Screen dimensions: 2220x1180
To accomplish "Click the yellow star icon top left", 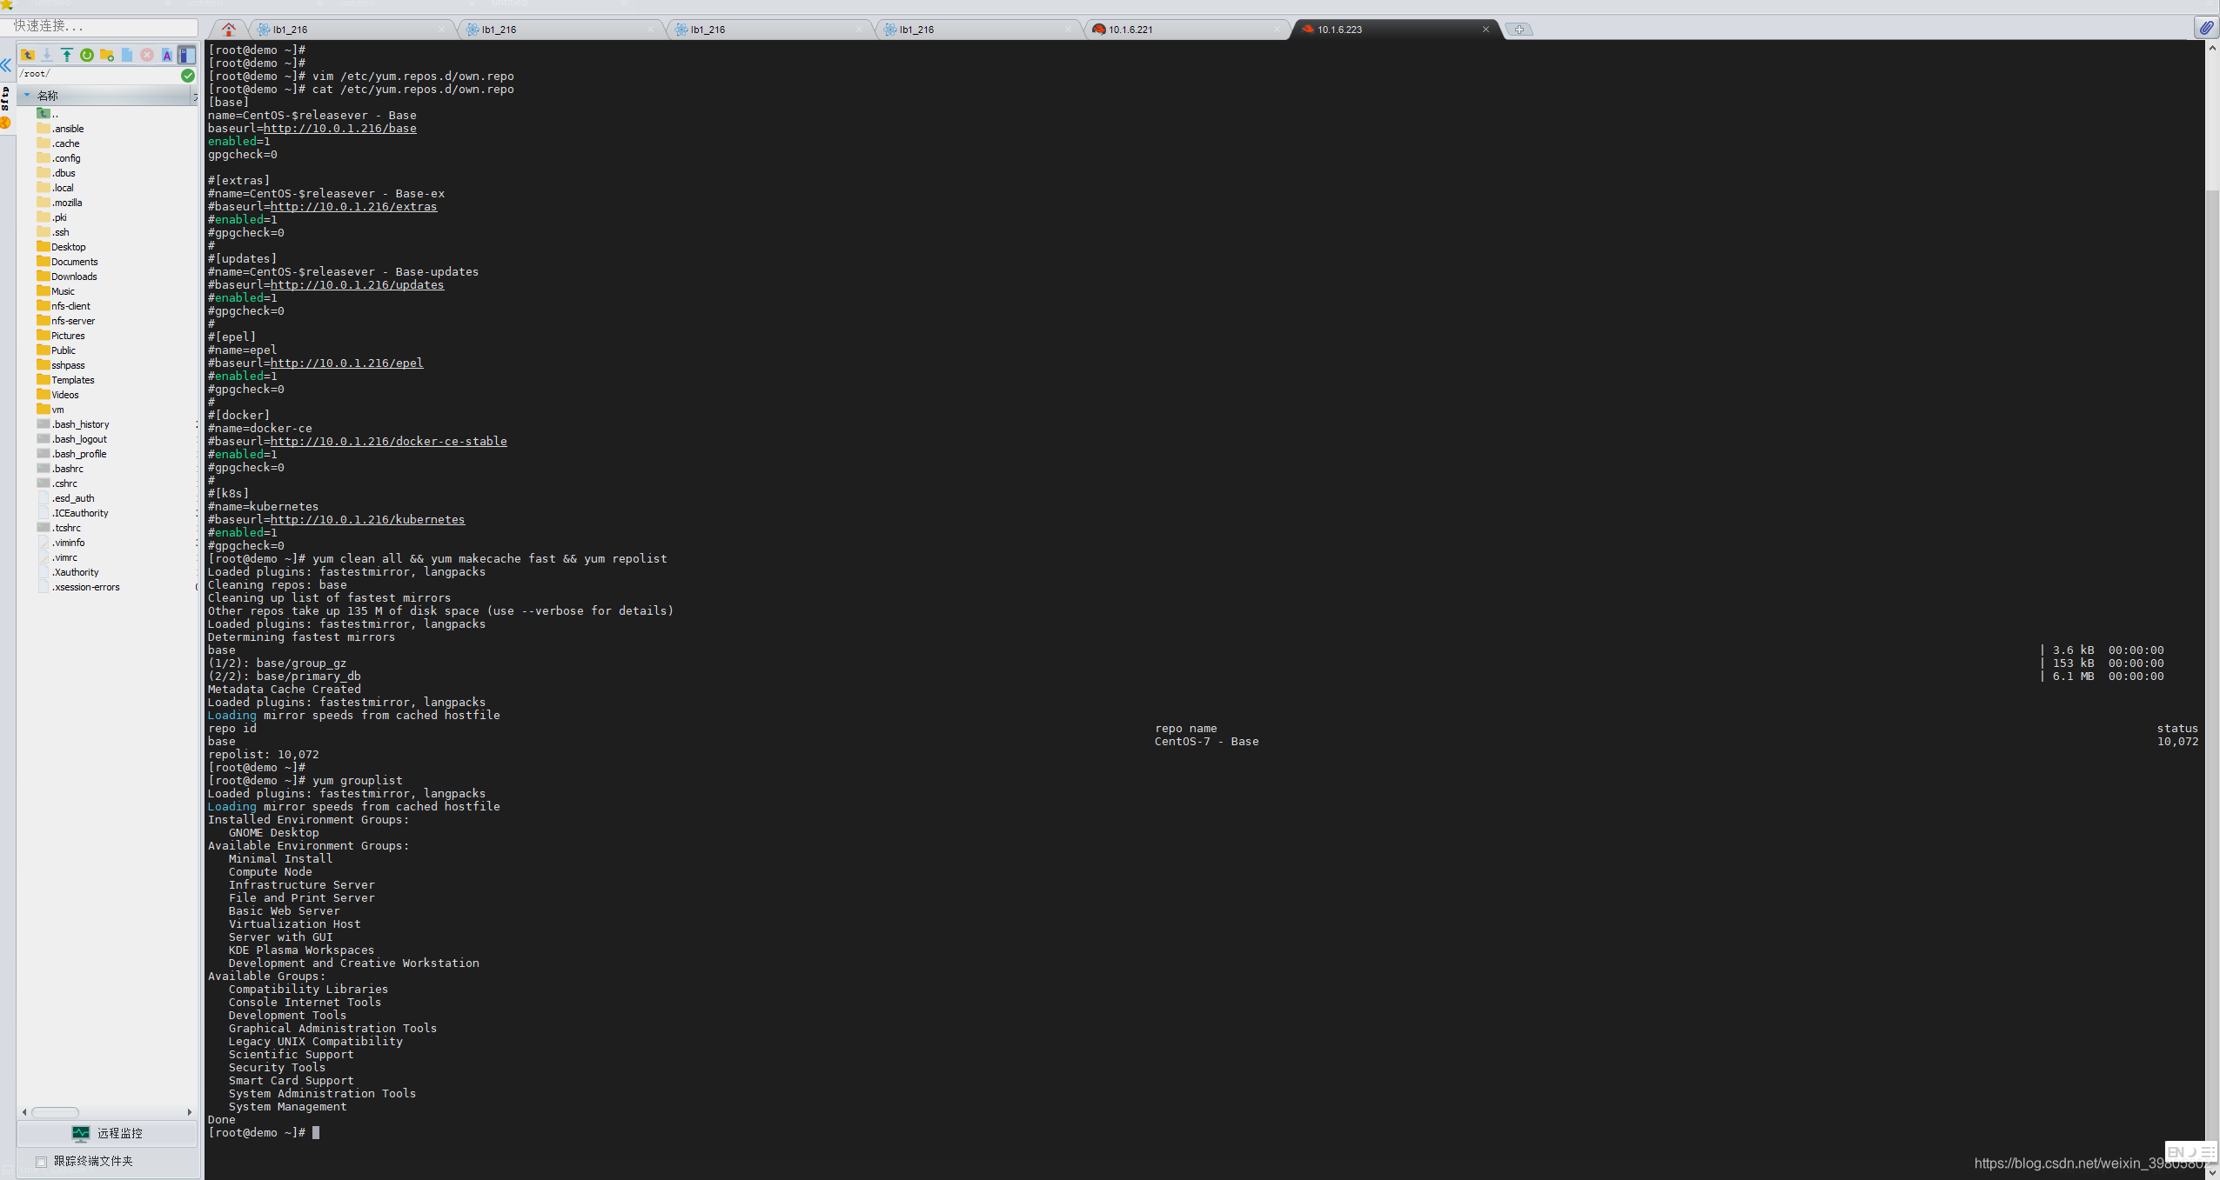I will click(x=6, y=5).
